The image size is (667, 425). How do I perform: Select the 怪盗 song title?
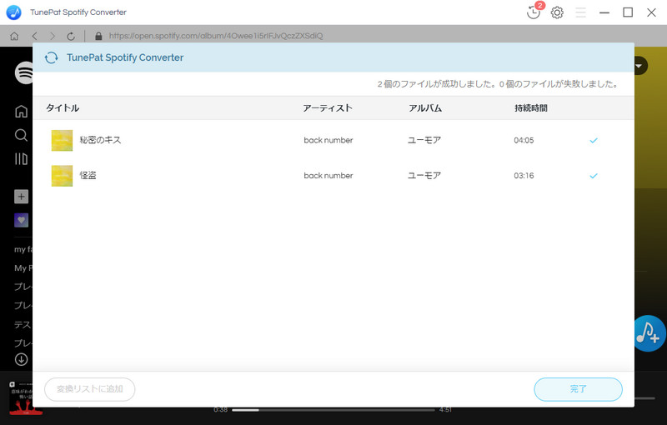coord(88,175)
